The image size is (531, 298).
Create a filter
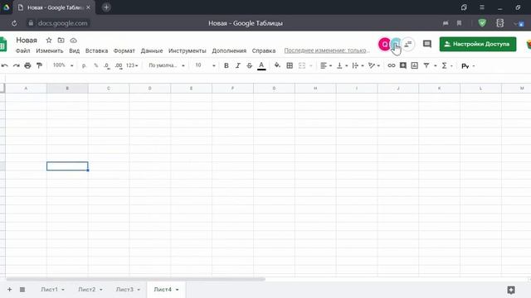pyautogui.click(x=426, y=65)
